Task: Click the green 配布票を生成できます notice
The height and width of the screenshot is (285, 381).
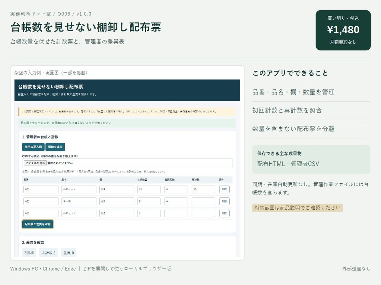Action: (x=127, y=123)
